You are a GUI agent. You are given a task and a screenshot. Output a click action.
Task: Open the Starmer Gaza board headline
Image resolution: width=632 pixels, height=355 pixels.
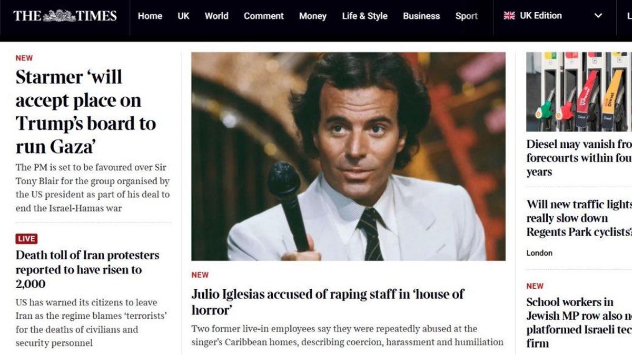coord(86,100)
